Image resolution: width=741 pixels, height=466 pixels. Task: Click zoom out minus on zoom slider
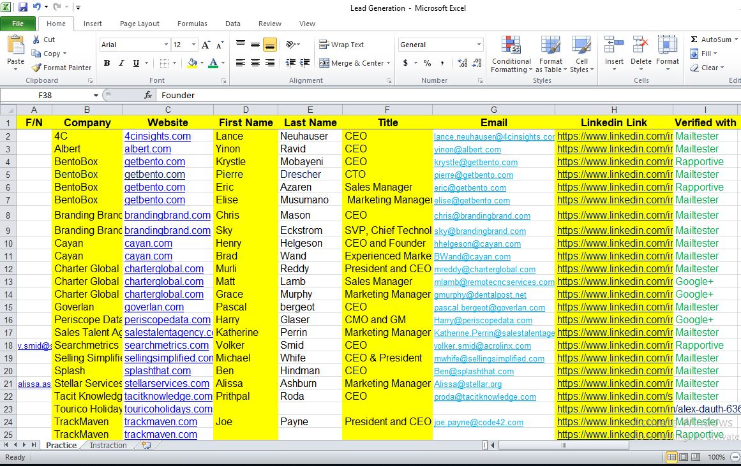pos(735,456)
